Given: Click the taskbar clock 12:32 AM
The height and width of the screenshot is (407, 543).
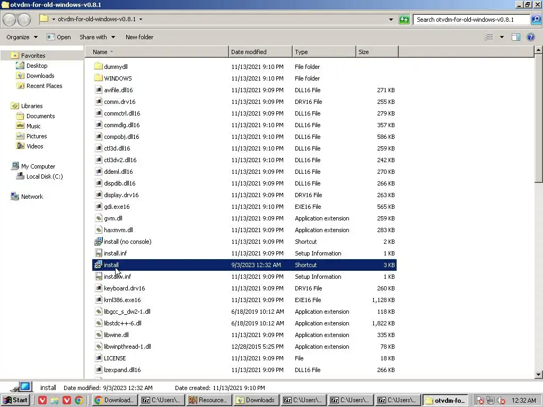Looking at the screenshot, I should pyautogui.click(x=523, y=401).
